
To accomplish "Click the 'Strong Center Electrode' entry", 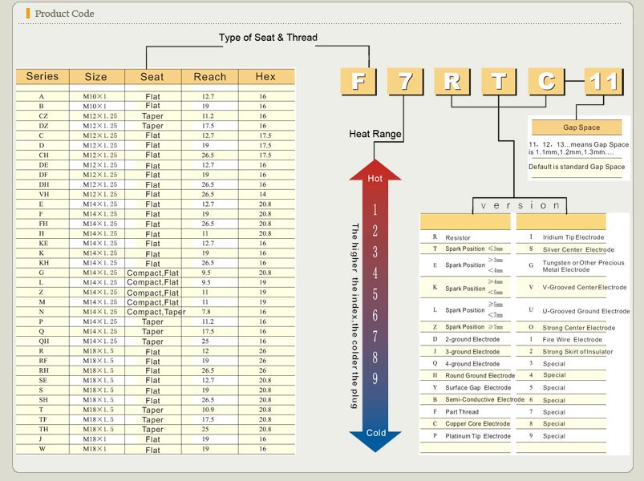I will (579, 328).
